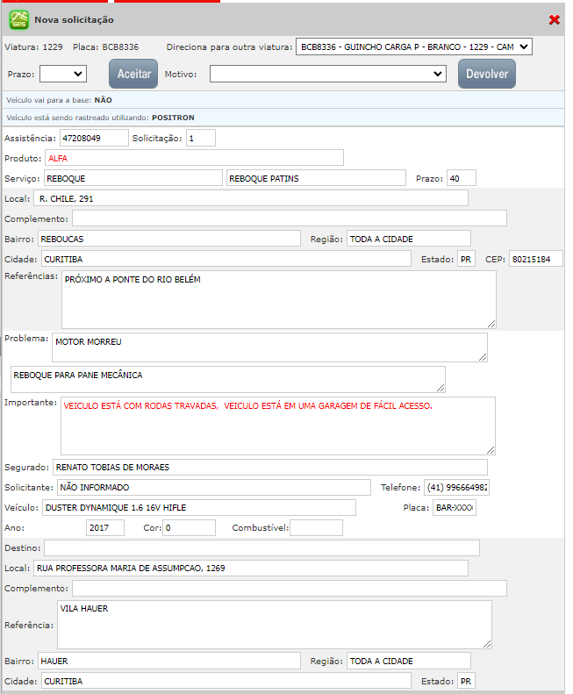This screenshot has width=573, height=694.
Task: Open the Motivo dropdown list
Action: 328,74
